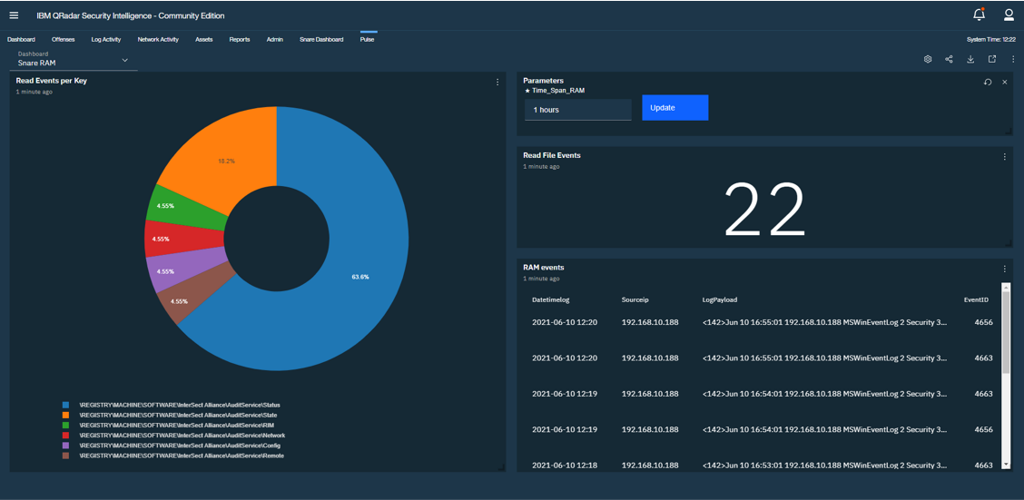The width and height of the screenshot is (1024, 500).
Task: Share the Snare RAM dashboard
Action: pos(949,59)
